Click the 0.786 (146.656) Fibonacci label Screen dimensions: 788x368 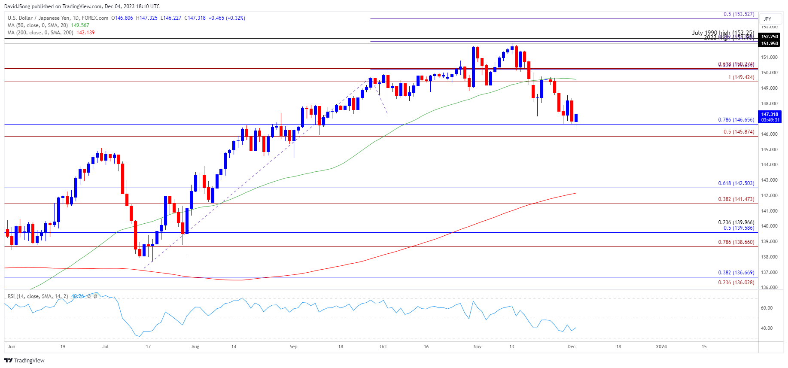(736, 120)
